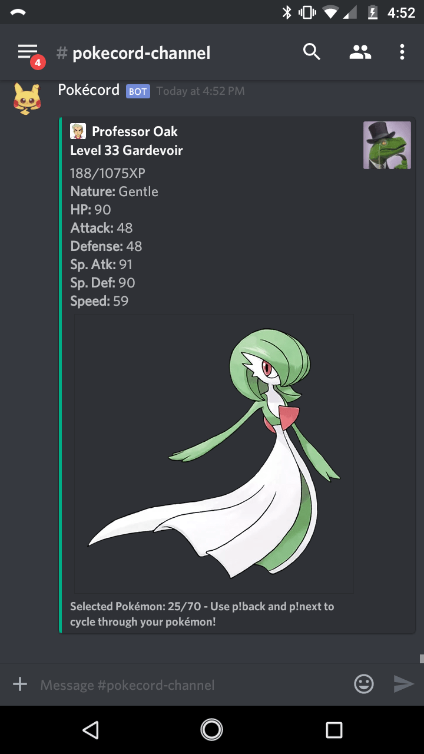The image size is (424, 754).
Task: Tap the vibrate mode status icon
Action: click(x=307, y=12)
